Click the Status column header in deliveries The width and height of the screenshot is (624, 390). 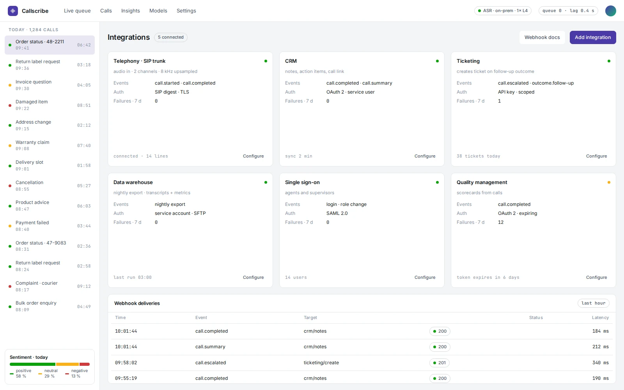pos(536,317)
